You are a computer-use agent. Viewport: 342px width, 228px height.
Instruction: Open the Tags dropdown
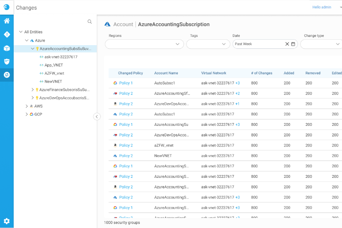pos(208,44)
